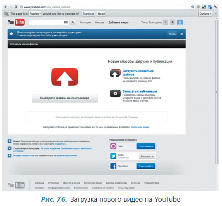Click the Nope button
The height and width of the screenshot is (206, 222).
tap(101, 14)
